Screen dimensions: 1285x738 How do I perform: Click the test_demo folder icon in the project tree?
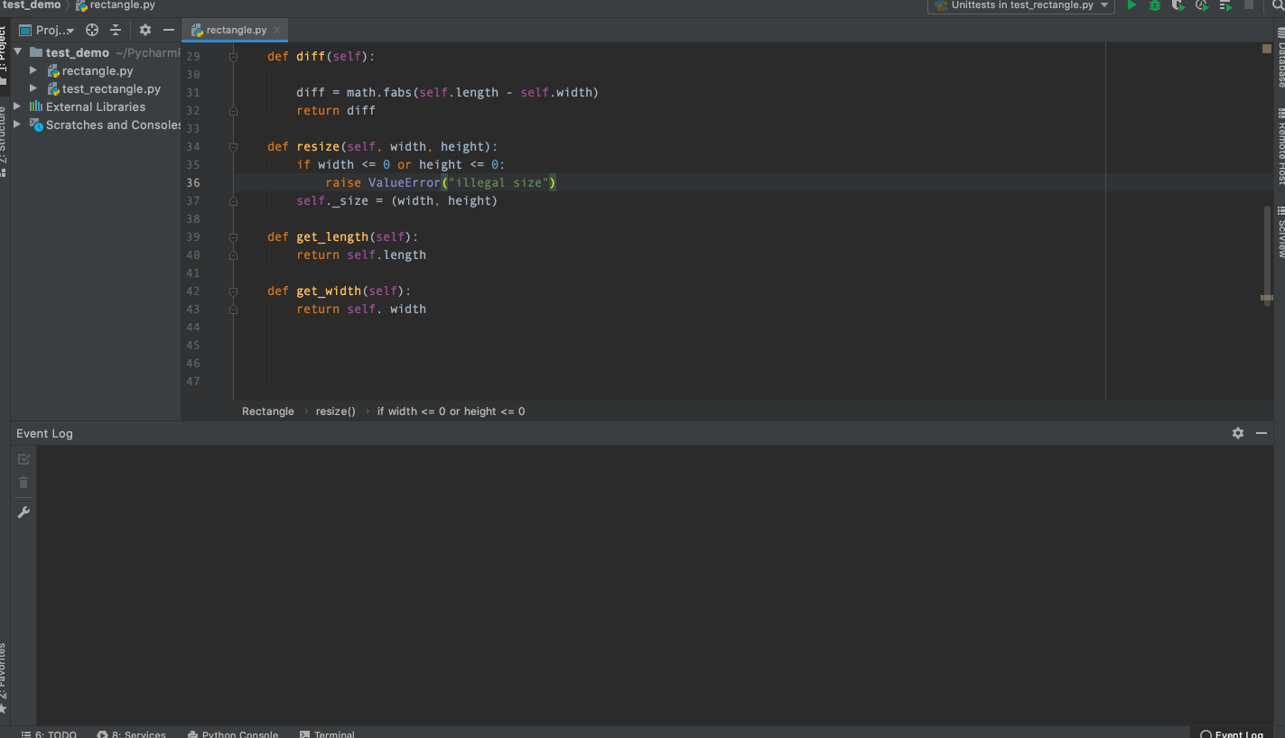36,52
